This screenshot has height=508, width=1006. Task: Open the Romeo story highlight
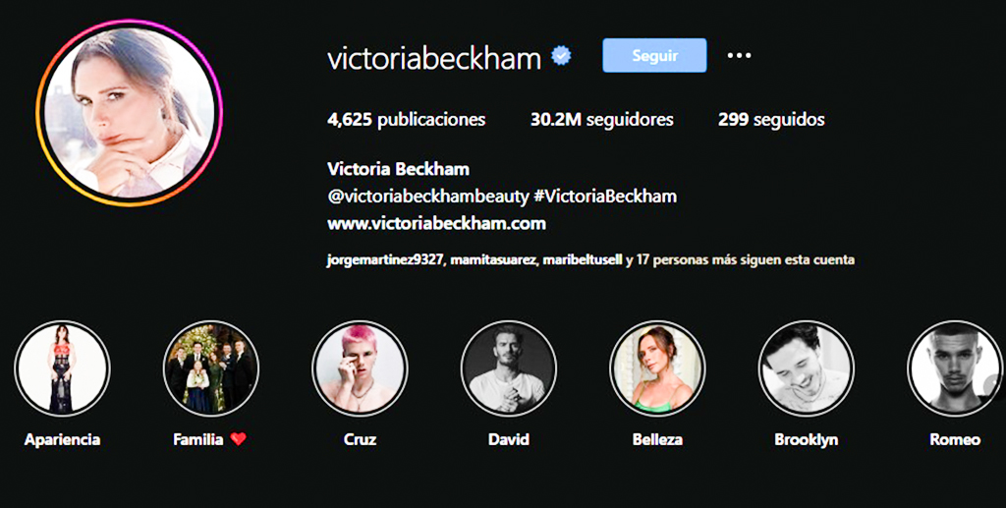pyautogui.click(x=955, y=368)
